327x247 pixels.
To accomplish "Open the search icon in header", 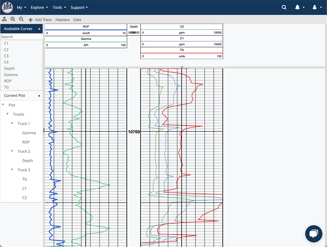I will pyautogui.click(x=284, y=7).
